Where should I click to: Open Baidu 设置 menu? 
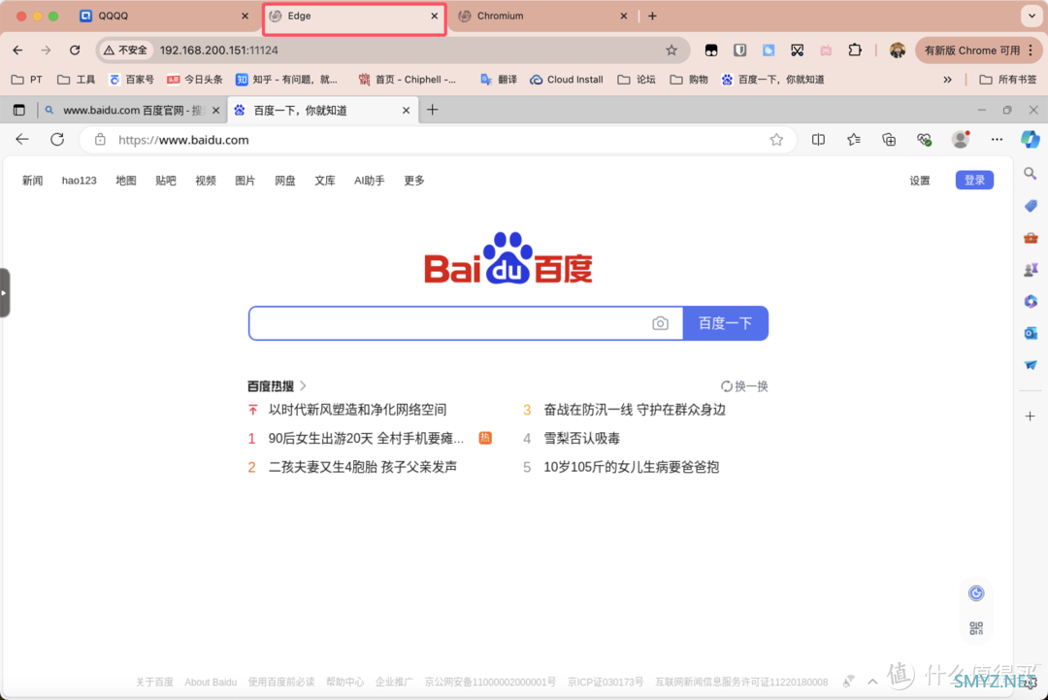[920, 181]
